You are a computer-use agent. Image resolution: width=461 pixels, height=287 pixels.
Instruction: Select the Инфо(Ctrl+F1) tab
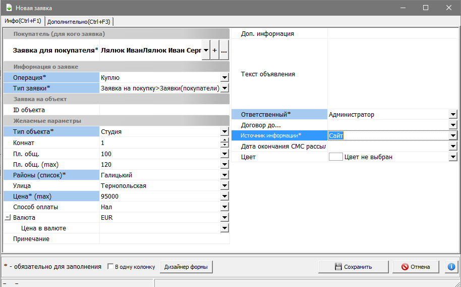tap(23, 21)
